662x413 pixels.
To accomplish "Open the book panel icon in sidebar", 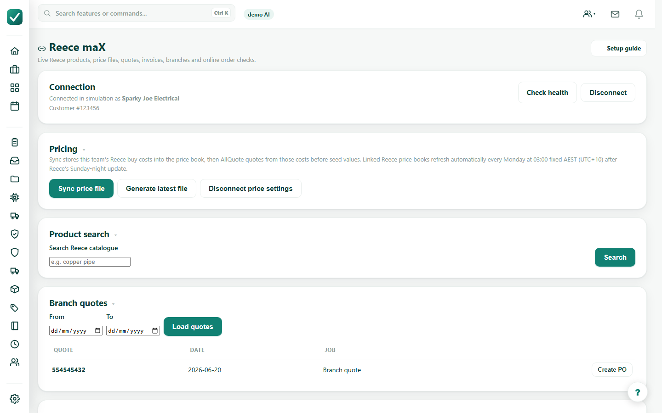I will pos(15,326).
